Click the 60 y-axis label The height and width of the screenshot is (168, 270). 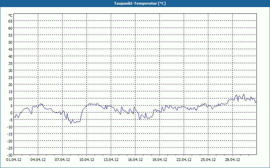pos(10,28)
